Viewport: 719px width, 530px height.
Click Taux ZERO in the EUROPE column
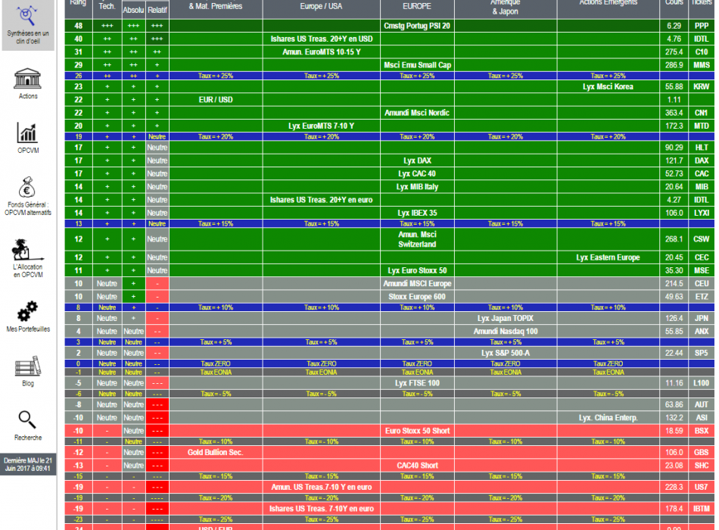[x=417, y=364]
